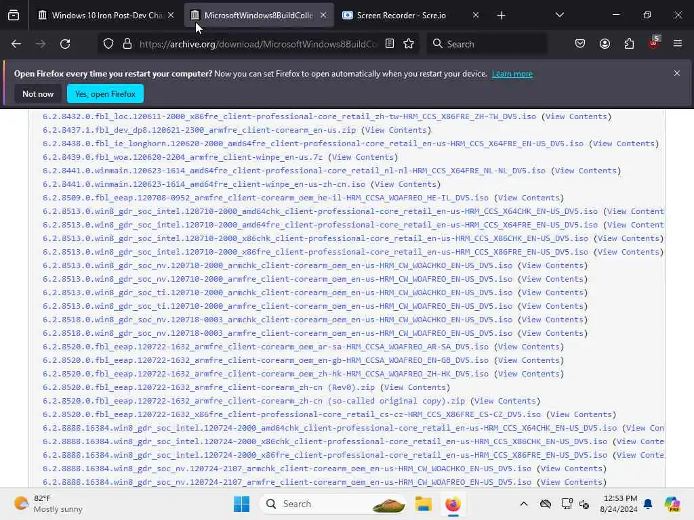
Task: Open Copilot preview icon in taskbar
Action: pyautogui.click(x=672, y=504)
